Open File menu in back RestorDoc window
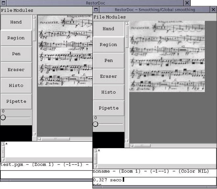 coord(6,10)
